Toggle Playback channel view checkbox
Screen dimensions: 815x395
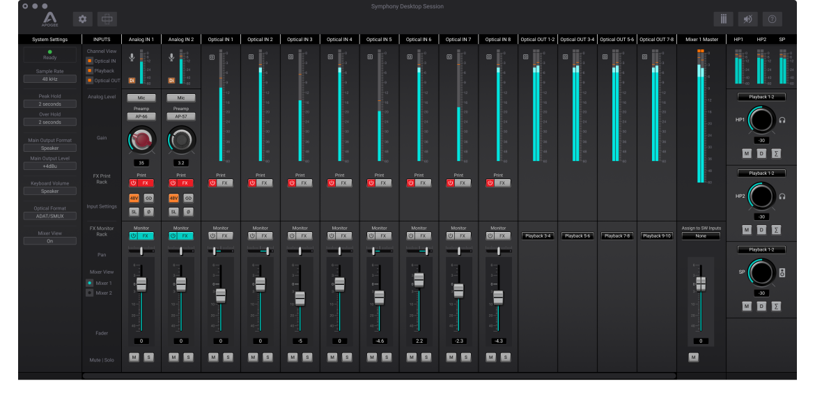[x=89, y=70]
